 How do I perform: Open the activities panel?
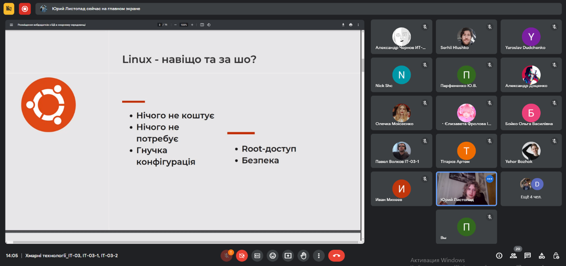point(542,256)
